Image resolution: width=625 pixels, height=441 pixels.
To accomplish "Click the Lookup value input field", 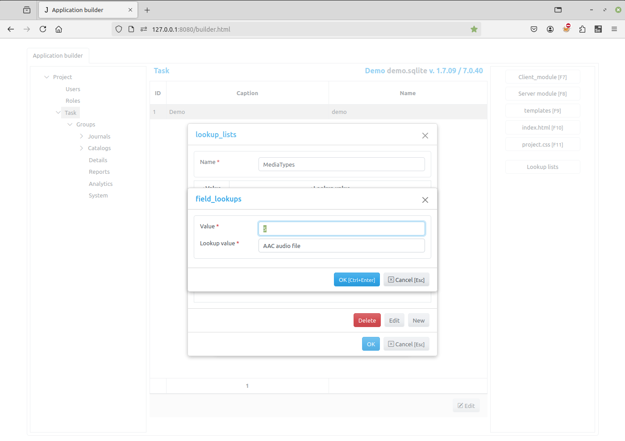I will [342, 246].
